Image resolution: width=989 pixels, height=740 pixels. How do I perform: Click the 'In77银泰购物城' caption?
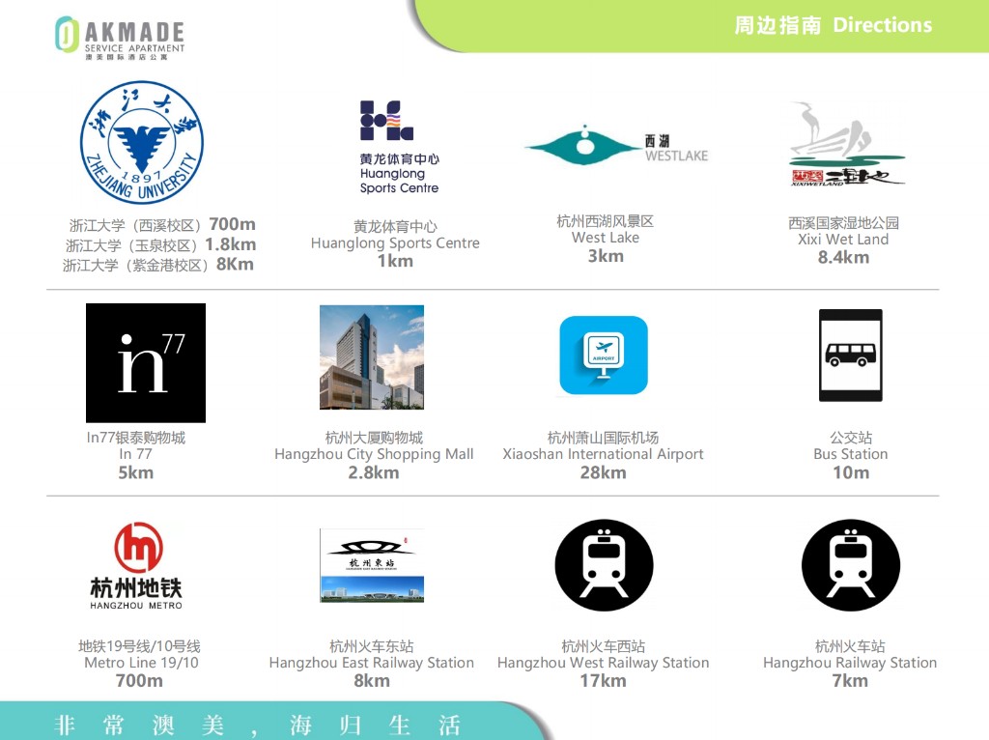click(136, 438)
